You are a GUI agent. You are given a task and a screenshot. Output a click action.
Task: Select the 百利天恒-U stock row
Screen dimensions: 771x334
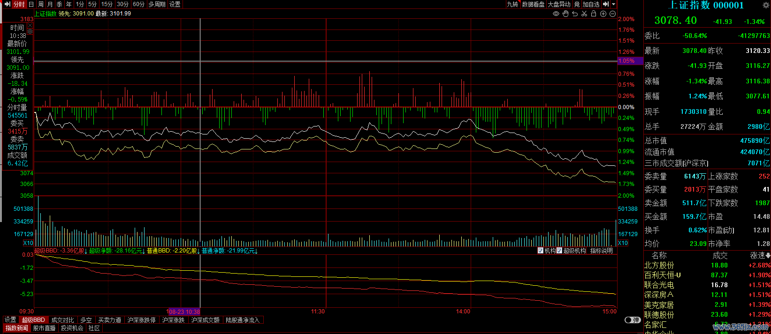tap(707, 275)
